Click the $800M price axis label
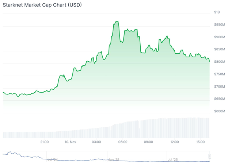Viewport: 228px width, 166px height. pos(219,62)
